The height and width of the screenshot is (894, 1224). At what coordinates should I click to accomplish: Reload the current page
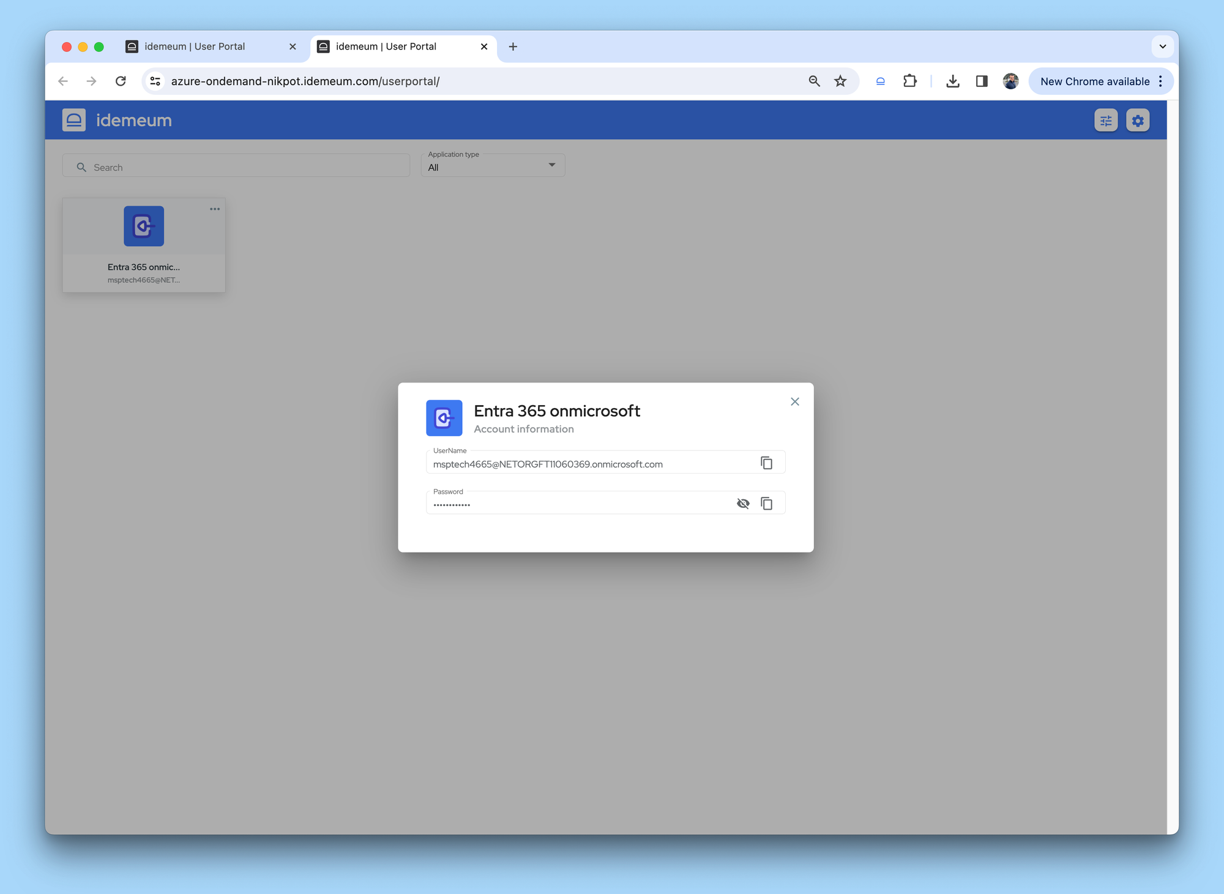[x=121, y=81]
